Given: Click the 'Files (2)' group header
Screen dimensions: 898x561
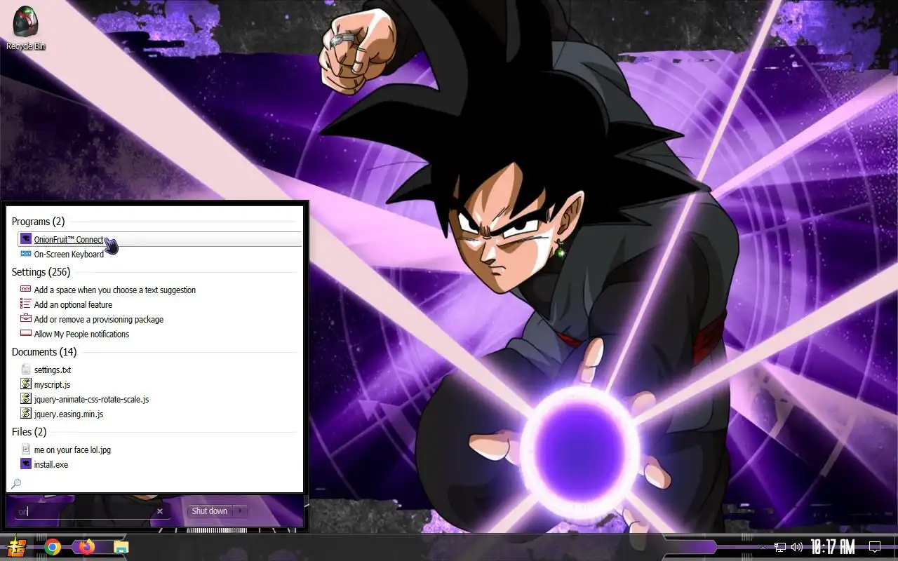Looking at the screenshot, I should (29, 432).
